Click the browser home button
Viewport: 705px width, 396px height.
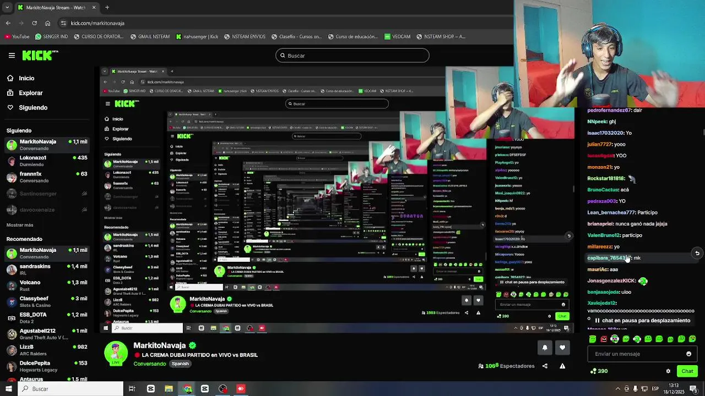pos(47,23)
